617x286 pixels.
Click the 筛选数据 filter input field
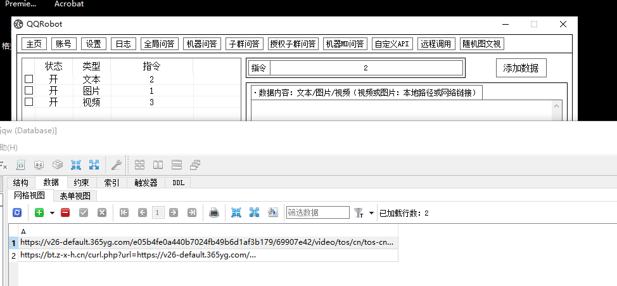317,212
